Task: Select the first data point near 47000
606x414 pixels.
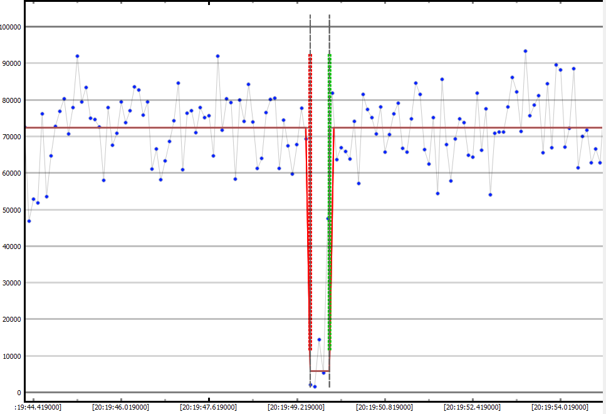Action: [29, 221]
